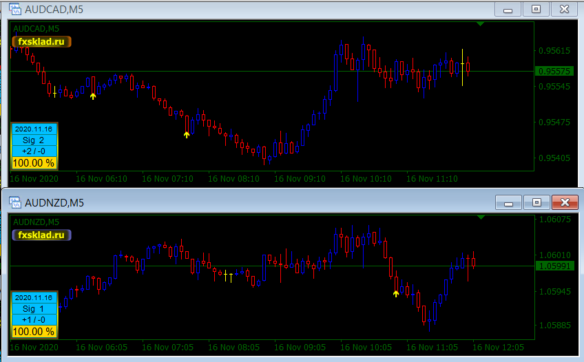Click the Sig 1 panel cell
584x362 pixels.
tap(34, 309)
